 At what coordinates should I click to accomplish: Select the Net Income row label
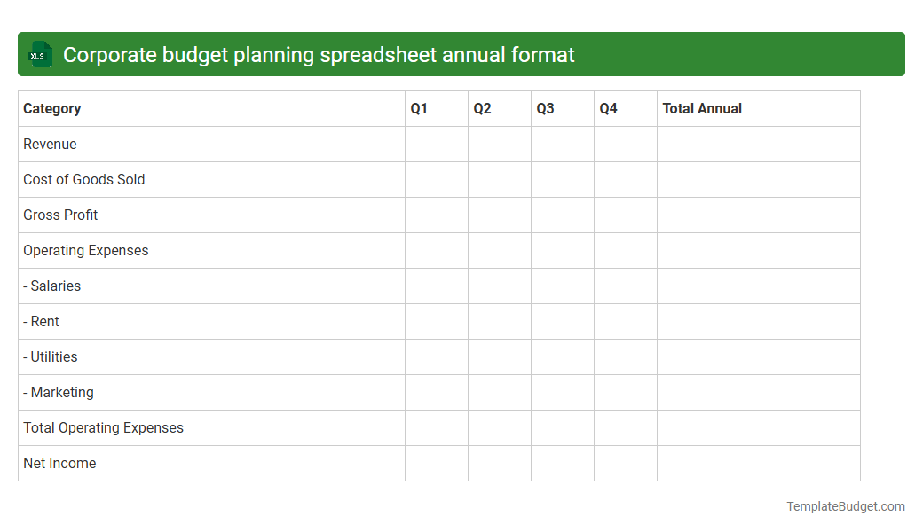click(x=59, y=463)
